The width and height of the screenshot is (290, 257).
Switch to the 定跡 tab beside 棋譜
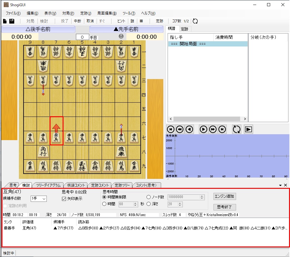pyautogui.click(x=184, y=29)
